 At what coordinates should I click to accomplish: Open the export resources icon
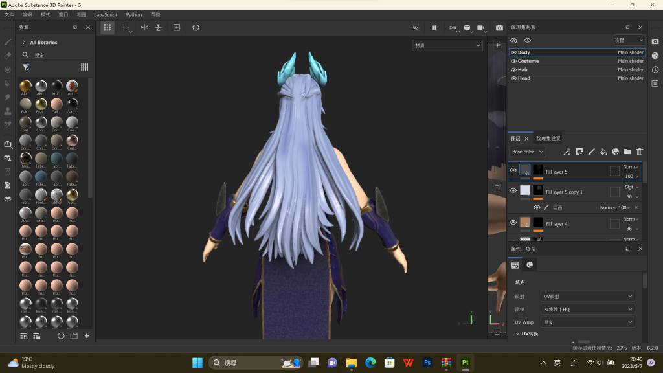click(8, 144)
